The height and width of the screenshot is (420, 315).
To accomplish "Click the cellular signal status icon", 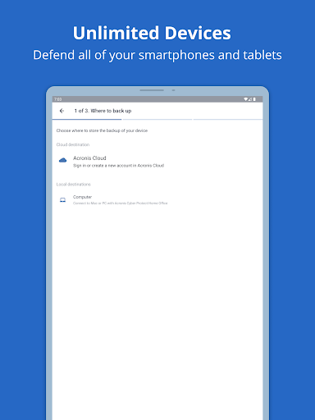I will (x=250, y=99).
